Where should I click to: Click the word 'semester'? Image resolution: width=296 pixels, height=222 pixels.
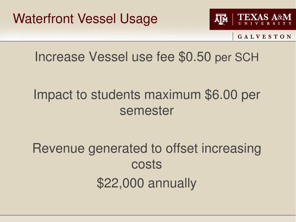[x=147, y=111]
